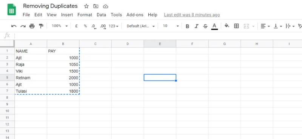Viewport: 302px width, 139px height.
Task: Open the Tools menu
Action: (116, 15)
